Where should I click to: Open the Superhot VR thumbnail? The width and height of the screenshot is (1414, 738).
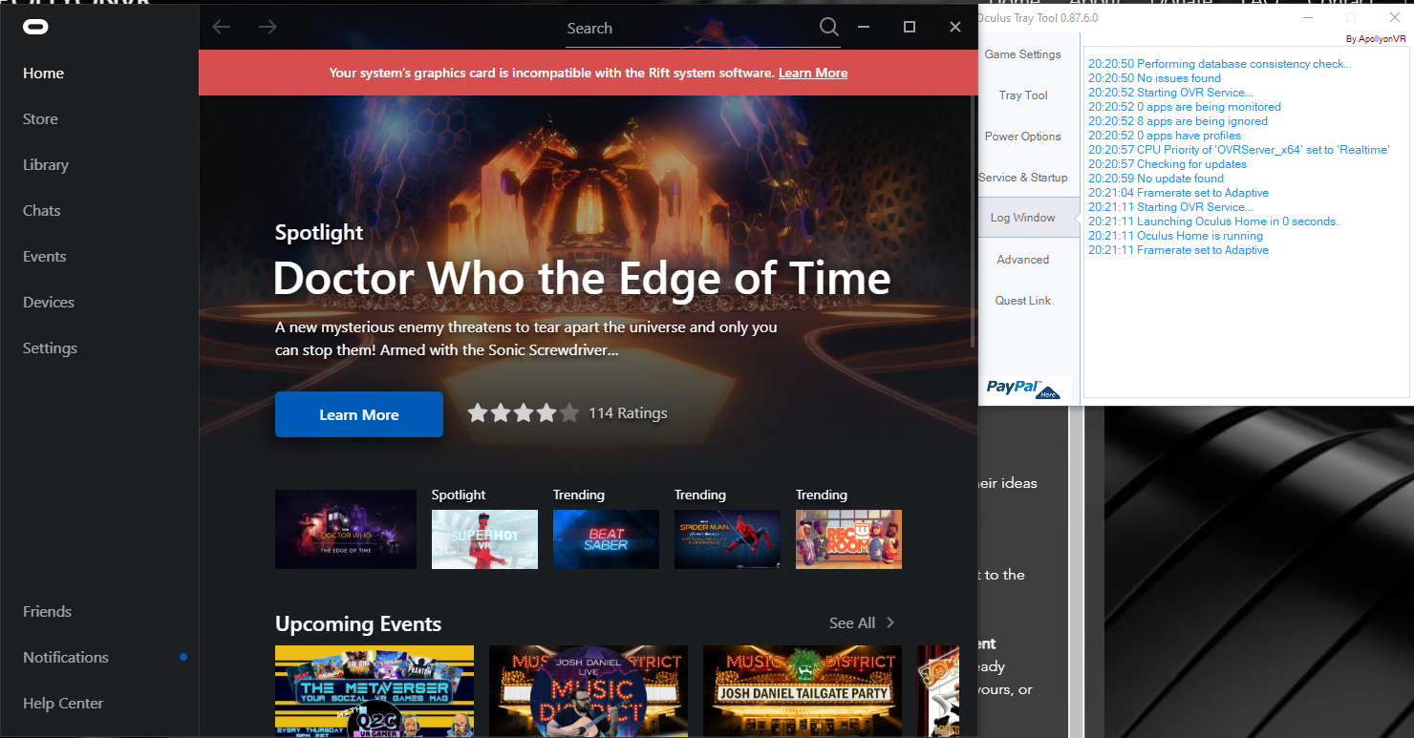(484, 539)
